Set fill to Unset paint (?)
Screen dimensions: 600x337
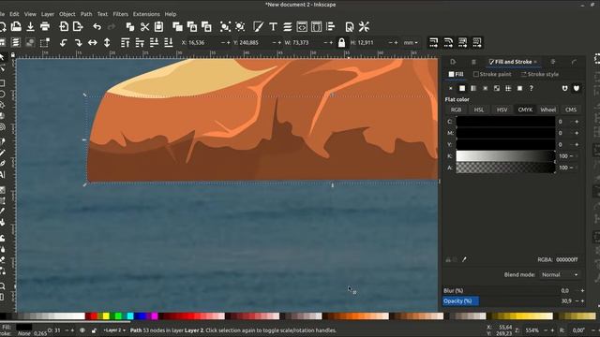(x=532, y=88)
